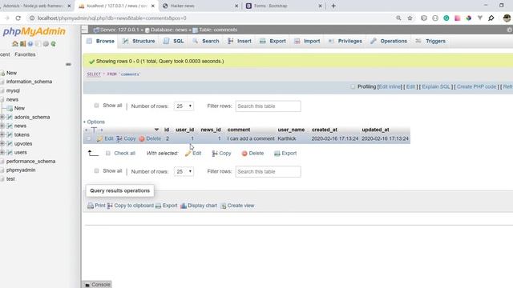Click the table icon beside adonis_schema
Viewport: 513px width, 288px height.
[x=10, y=117]
